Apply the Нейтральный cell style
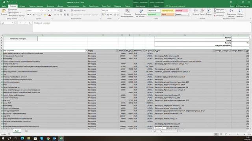Image resolution: width=252 pixels, height=141 pixels. click(x=168, y=11)
